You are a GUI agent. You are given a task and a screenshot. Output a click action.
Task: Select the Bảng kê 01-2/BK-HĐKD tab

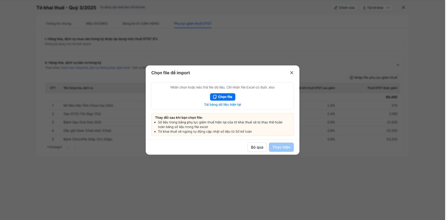141,23
